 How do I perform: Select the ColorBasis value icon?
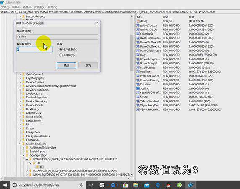tap(138, 34)
